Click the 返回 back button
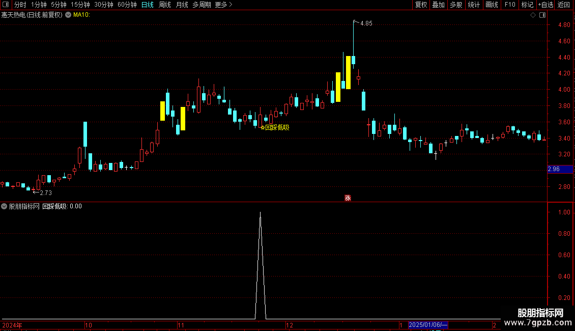The image size is (575, 331). point(564,5)
